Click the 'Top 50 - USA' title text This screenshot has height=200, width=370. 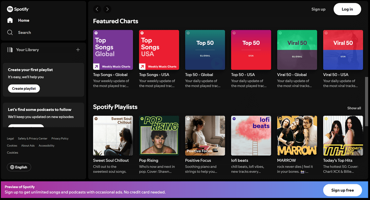click(x=243, y=75)
